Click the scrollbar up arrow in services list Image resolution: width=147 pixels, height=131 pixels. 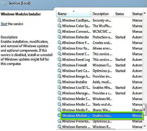[x=145, y=13]
